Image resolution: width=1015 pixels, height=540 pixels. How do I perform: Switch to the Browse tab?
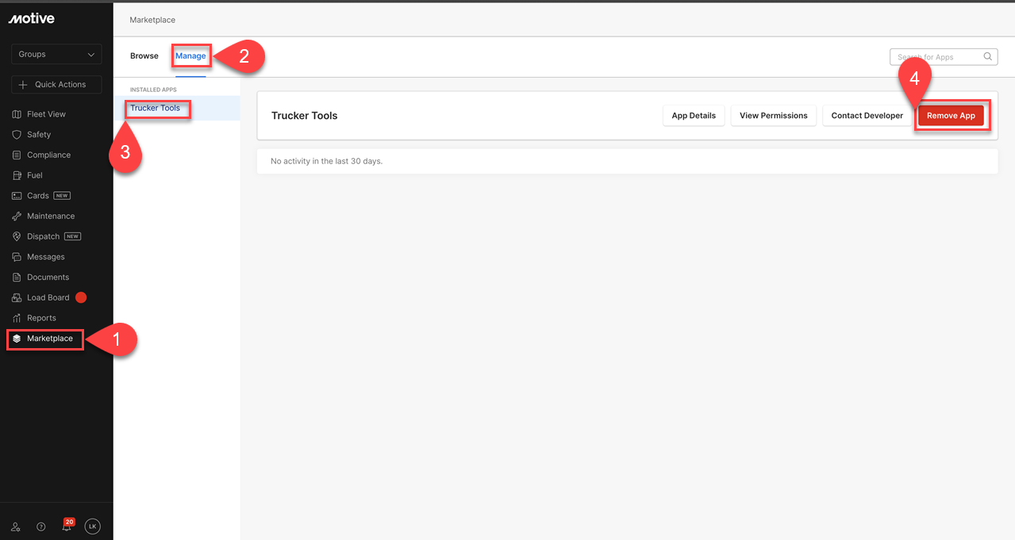pyautogui.click(x=144, y=56)
